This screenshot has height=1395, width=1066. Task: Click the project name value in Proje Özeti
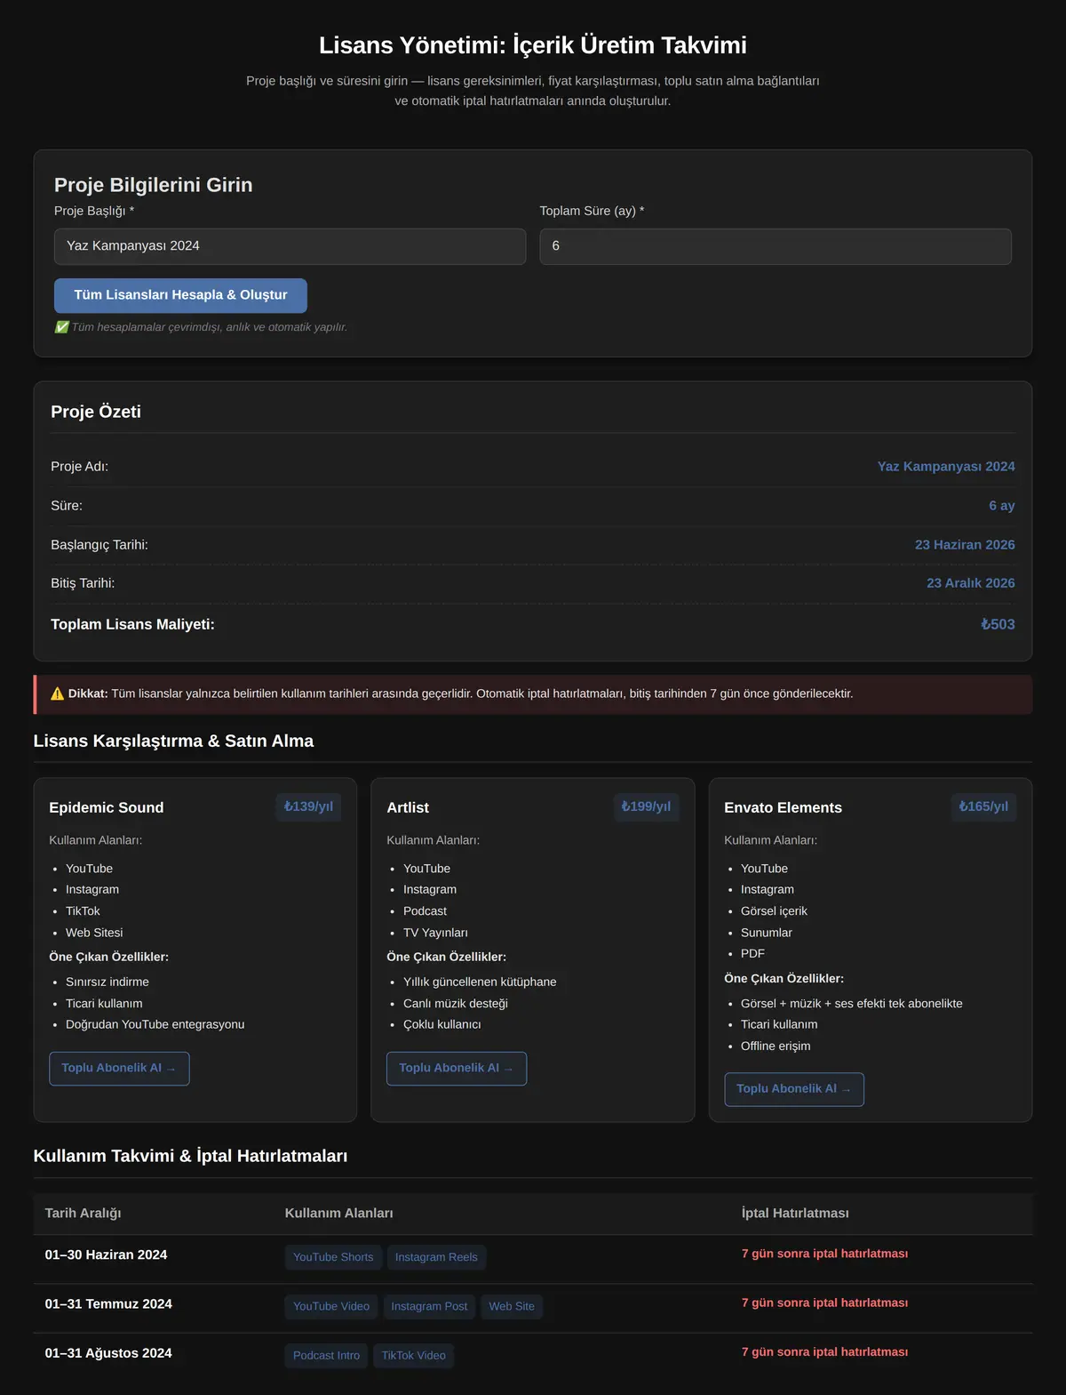[x=946, y=466]
